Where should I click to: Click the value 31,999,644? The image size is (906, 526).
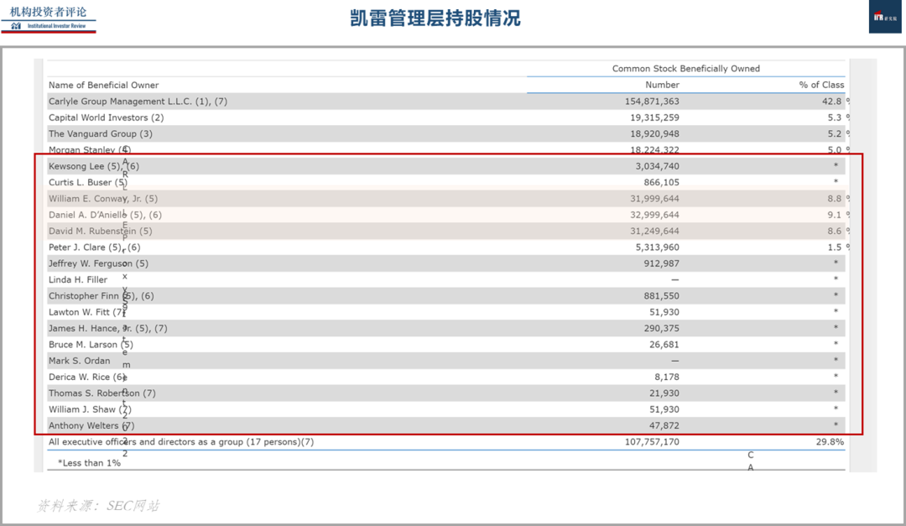[654, 198]
